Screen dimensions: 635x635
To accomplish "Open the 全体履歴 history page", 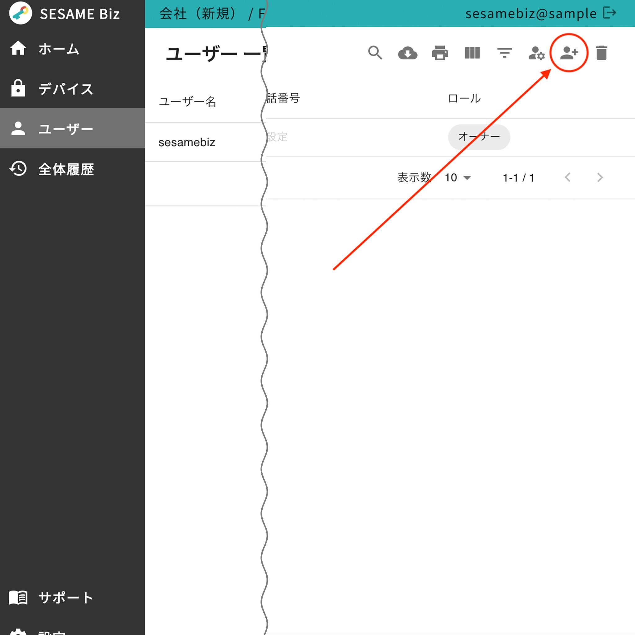I will 72,169.
